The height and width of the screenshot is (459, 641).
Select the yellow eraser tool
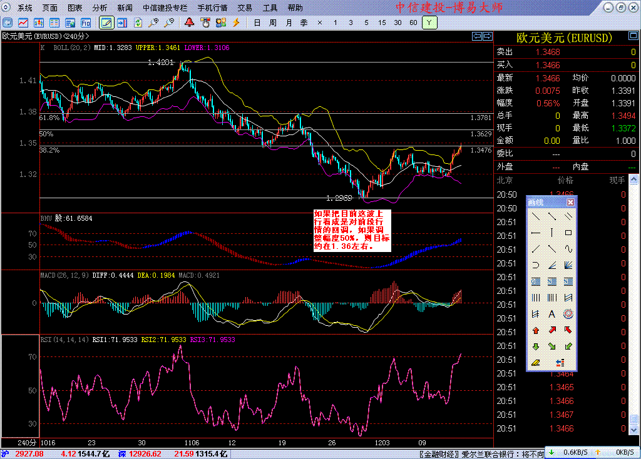536,363
